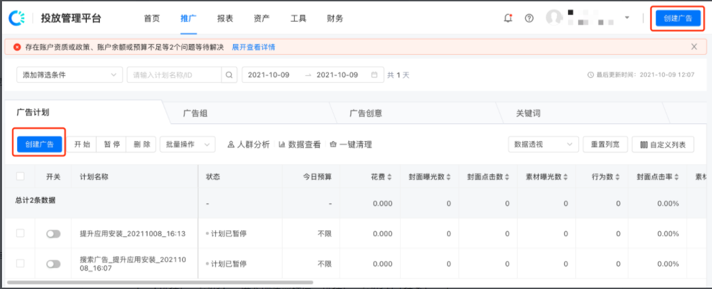Click the search magnifier icon
Screen dimensions: 712x289
point(229,75)
